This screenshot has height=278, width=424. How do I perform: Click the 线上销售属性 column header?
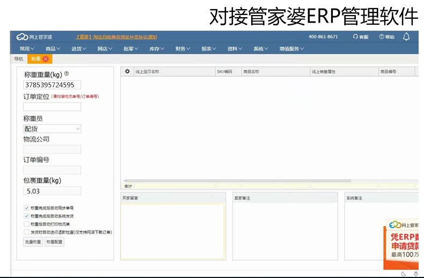pos(344,72)
